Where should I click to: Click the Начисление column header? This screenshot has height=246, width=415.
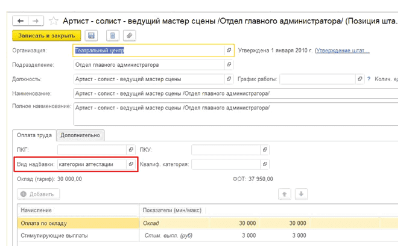pyautogui.click(x=78, y=211)
